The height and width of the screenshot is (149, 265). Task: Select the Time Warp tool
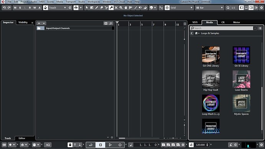click(131, 8)
